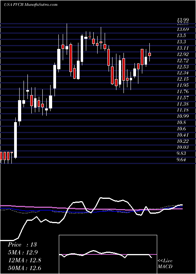Click the 11.76 price axis label
The image size is (196, 274).
click(183, 92)
